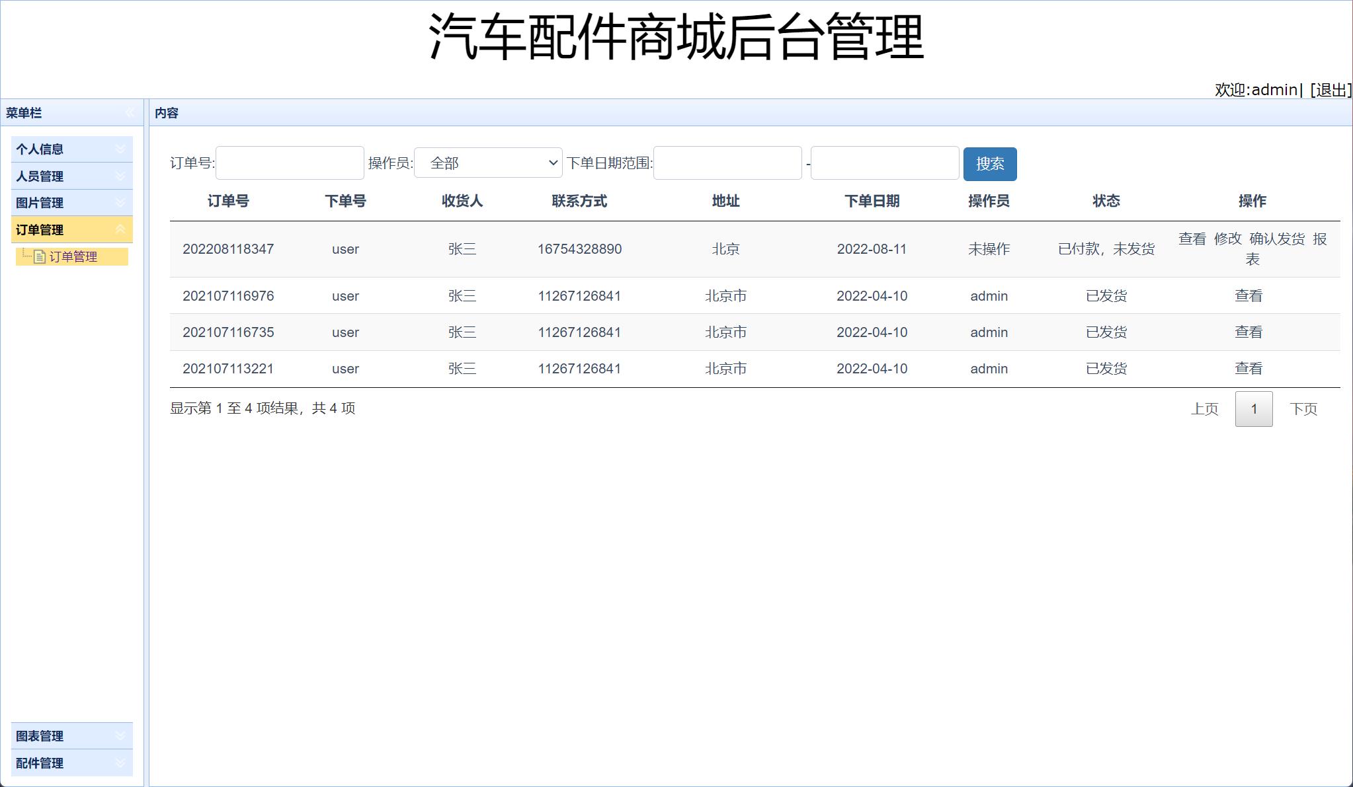Viewport: 1353px width, 787px height.
Task: Click the up chevron icon on 订单管理 header
Action: click(x=120, y=229)
